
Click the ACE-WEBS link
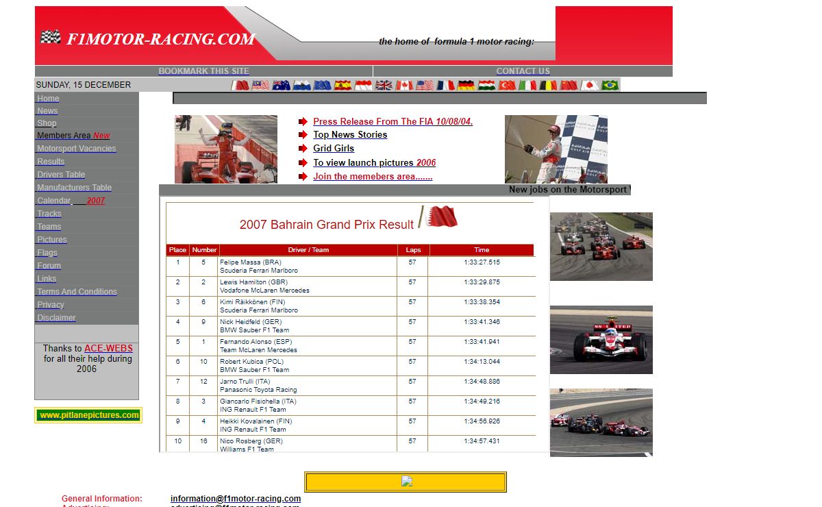tap(108, 348)
